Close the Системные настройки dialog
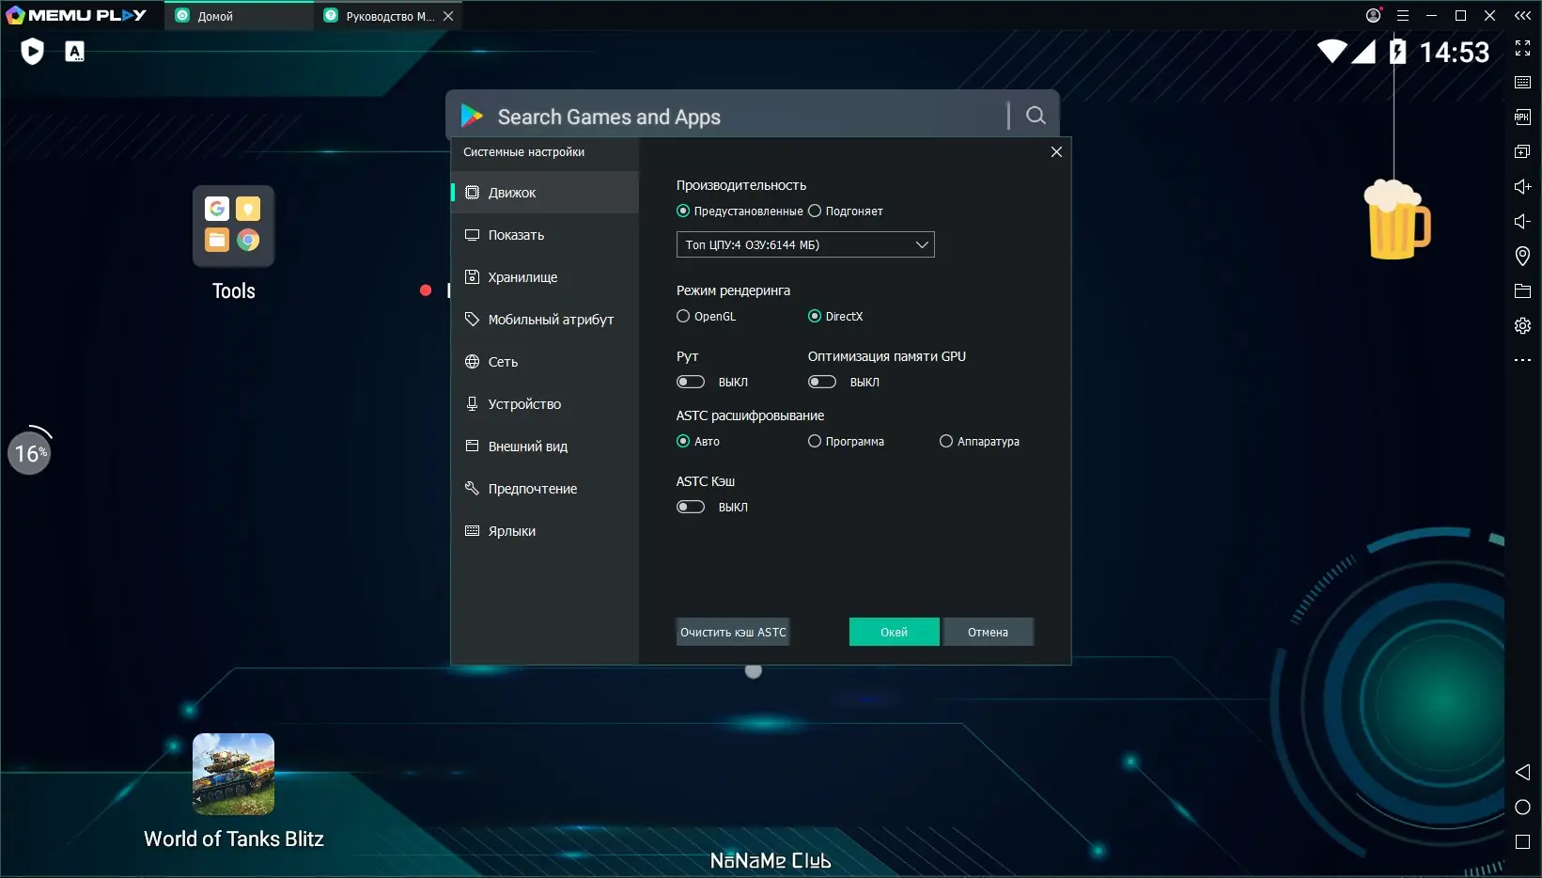Image resolution: width=1542 pixels, height=878 pixels. pyautogui.click(x=1056, y=151)
